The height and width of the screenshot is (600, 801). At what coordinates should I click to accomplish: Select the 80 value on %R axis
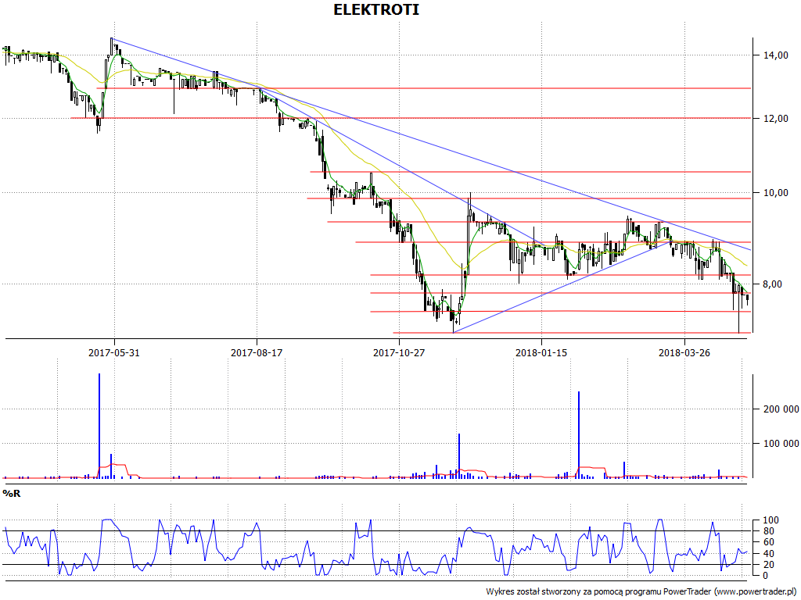(768, 531)
